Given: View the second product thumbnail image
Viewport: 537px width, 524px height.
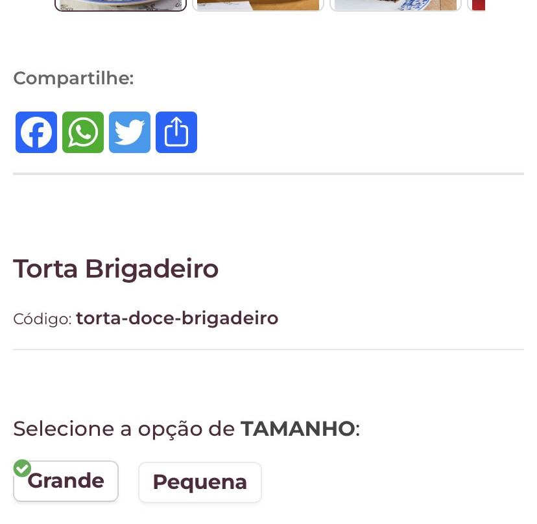Looking at the screenshot, I should pos(258,5).
